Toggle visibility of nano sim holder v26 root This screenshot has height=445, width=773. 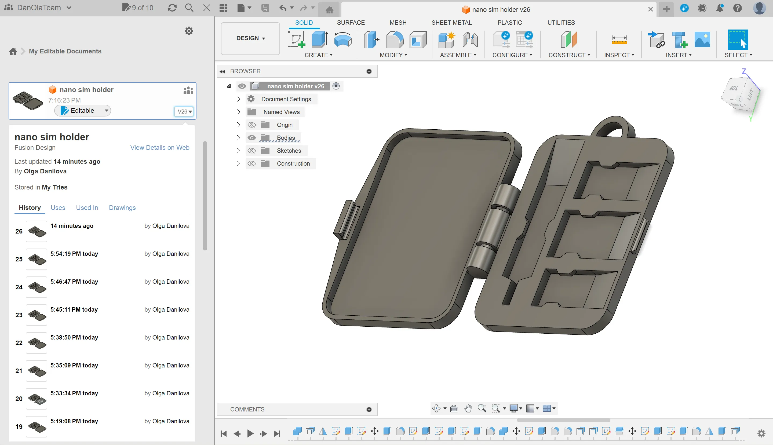pyautogui.click(x=242, y=86)
